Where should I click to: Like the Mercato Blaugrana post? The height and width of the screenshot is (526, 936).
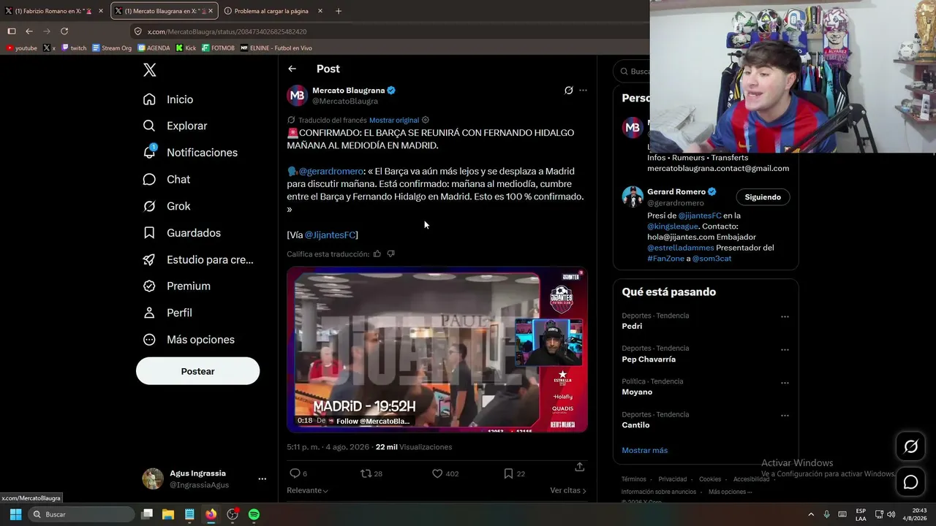pos(437,473)
